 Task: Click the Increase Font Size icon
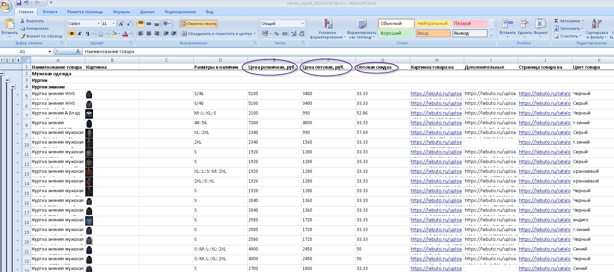121,24
